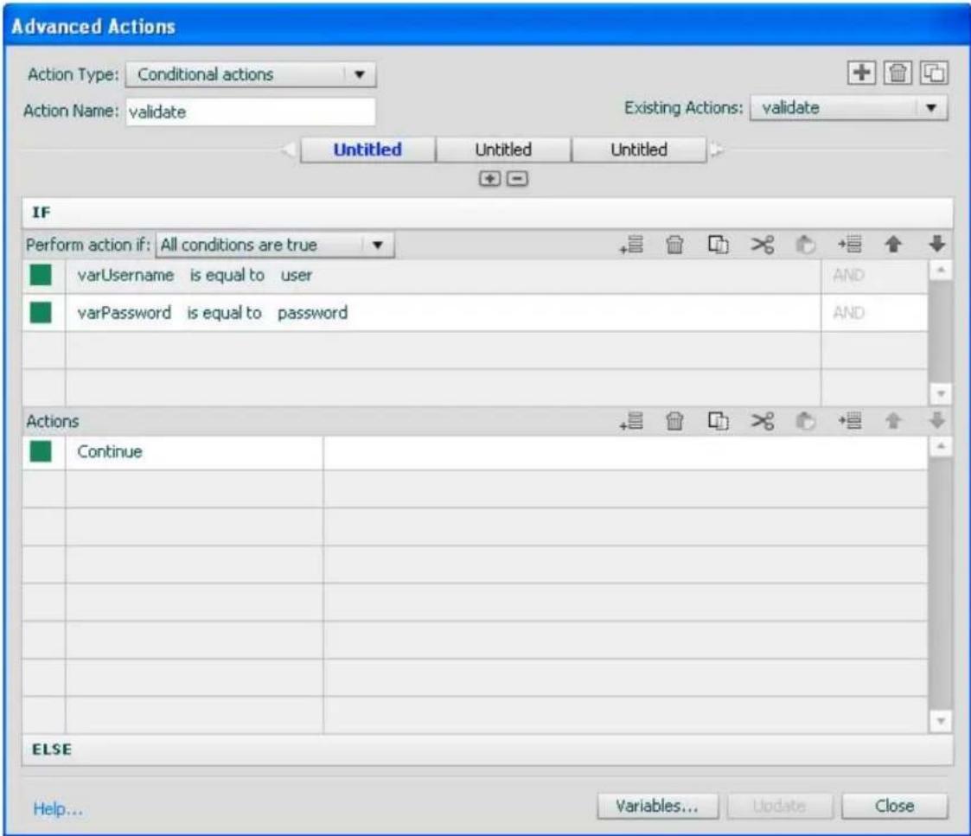Open the Existing Actions dropdown
Viewport: 971px width, 836px height.
848,108
